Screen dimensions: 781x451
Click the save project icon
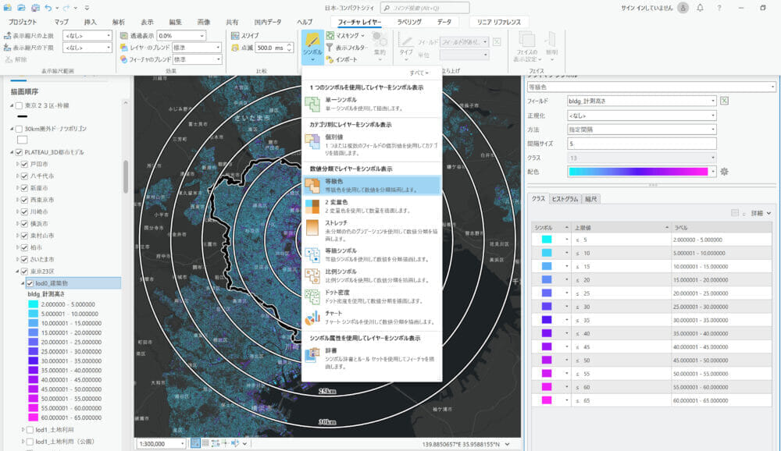click(x=35, y=8)
